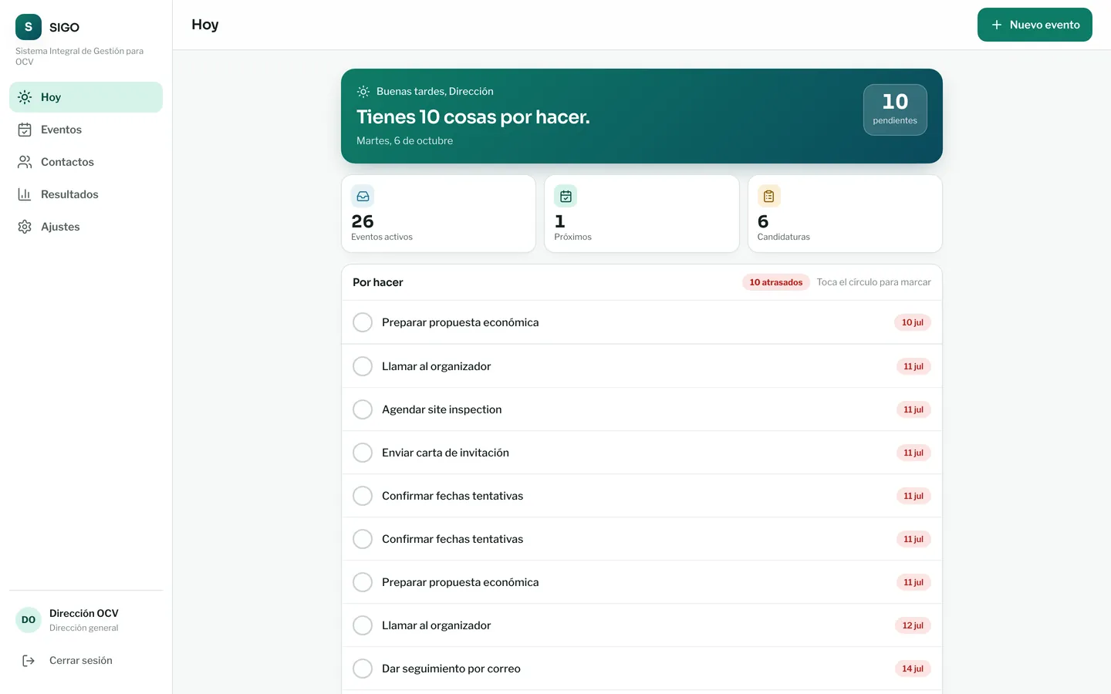Click the bar chart icon beside Resultados
Viewport: 1111px width, 694px height.
pyautogui.click(x=25, y=194)
